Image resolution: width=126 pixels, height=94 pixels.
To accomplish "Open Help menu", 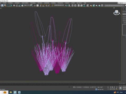I will coord(85,3).
